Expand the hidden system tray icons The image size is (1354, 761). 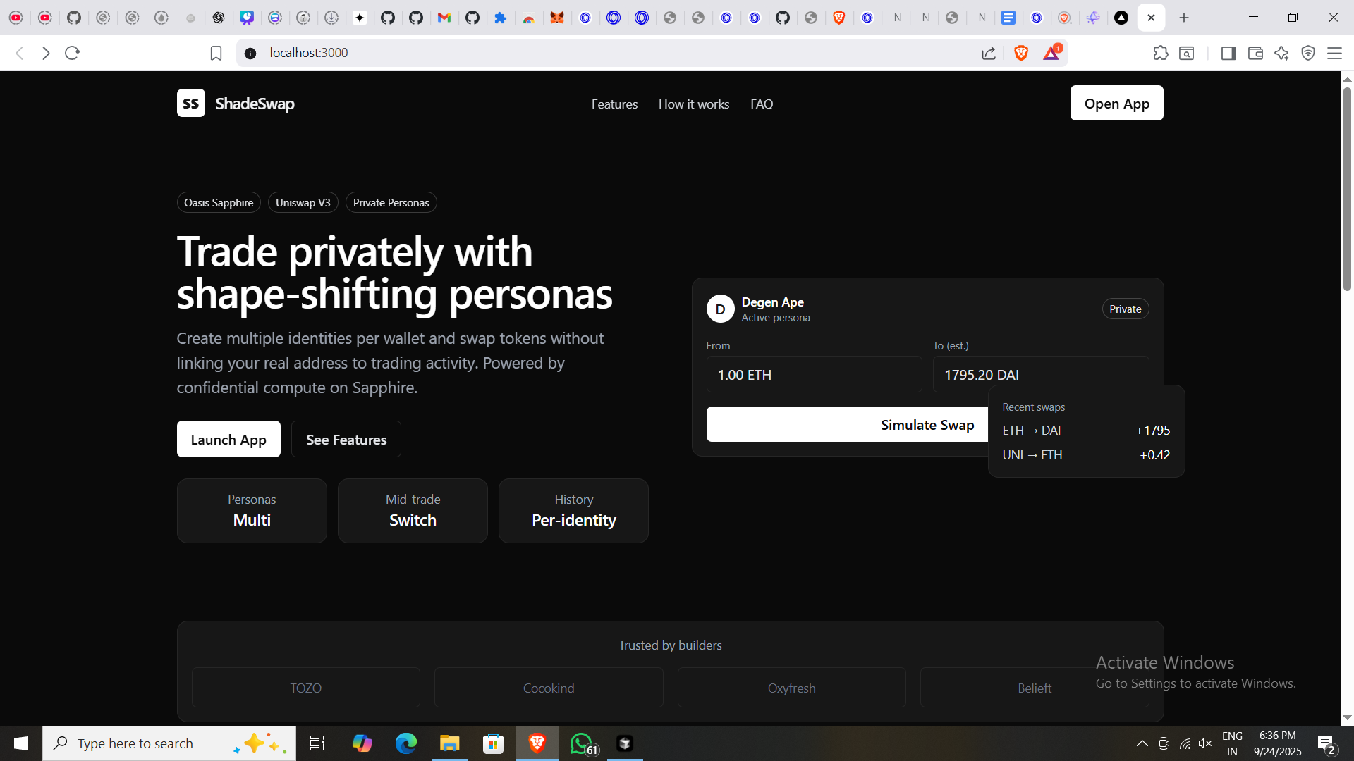pyautogui.click(x=1142, y=743)
